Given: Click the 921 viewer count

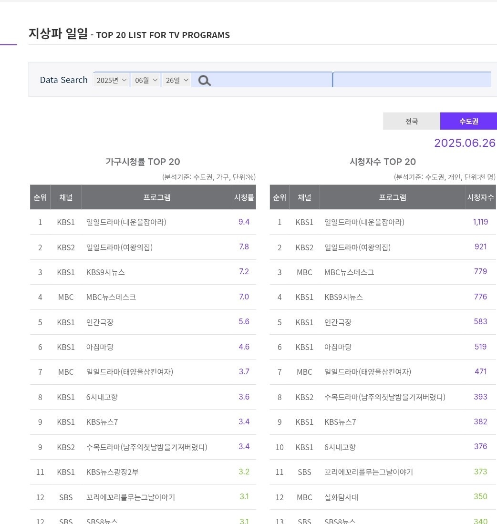Looking at the screenshot, I should tap(481, 247).
